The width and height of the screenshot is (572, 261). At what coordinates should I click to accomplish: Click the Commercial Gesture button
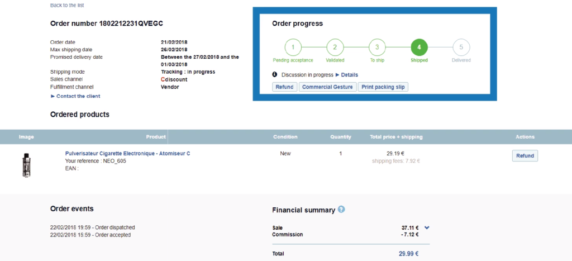[327, 87]
